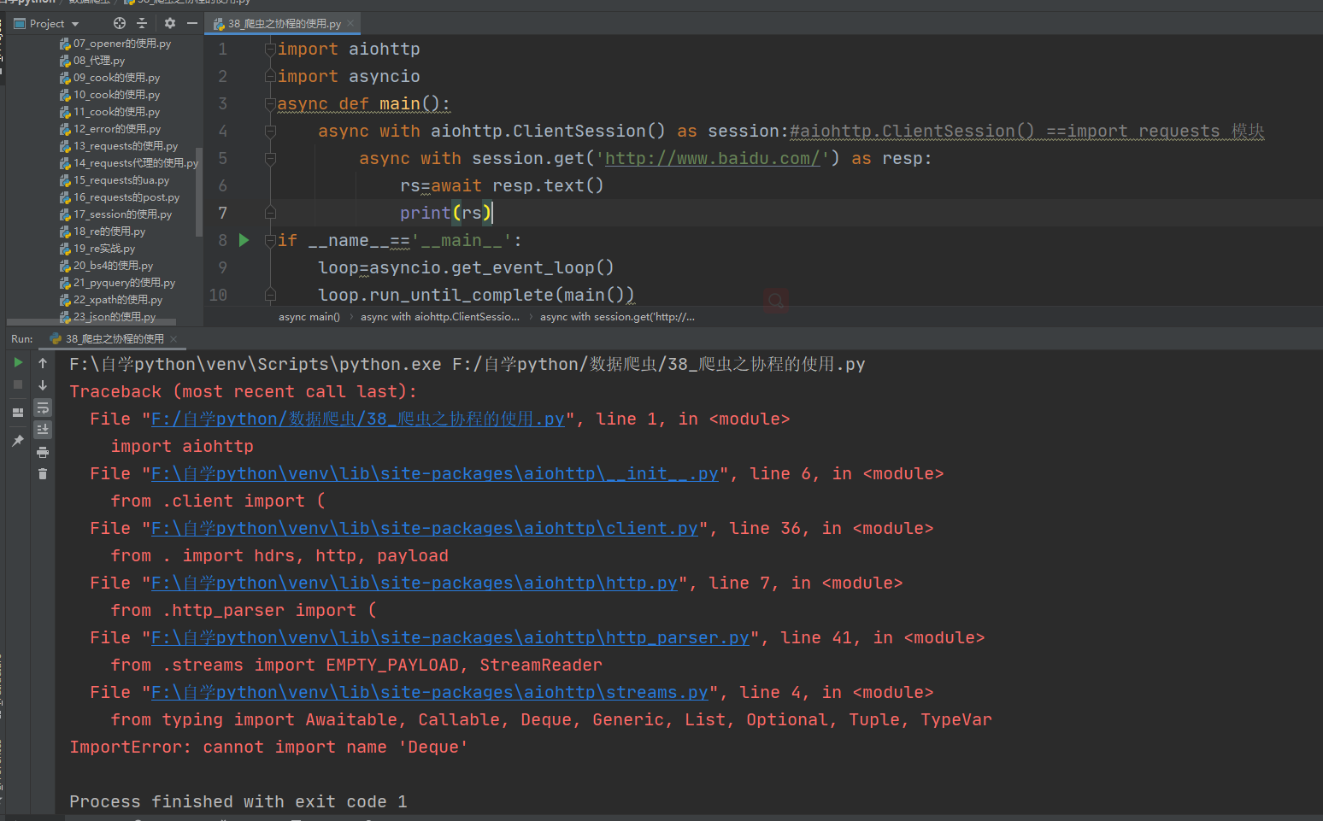
Task: Clear console output with trash icon
Action: (43, 474)
